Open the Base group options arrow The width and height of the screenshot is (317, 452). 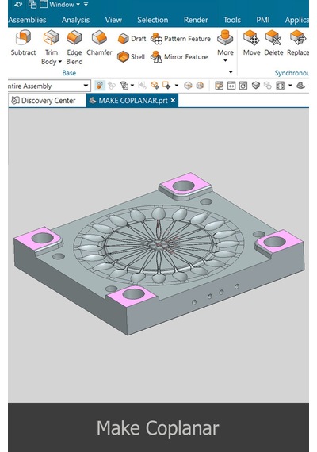click(x=231, y=72)
